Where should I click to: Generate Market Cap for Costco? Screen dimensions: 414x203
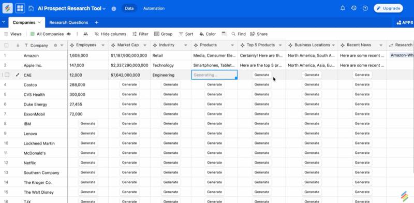coord(129,84)
